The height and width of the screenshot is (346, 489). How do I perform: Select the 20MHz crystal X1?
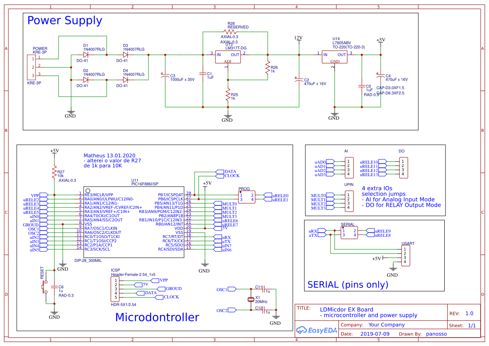251,300
